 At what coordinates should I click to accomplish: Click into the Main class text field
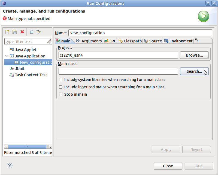point(118,71)
